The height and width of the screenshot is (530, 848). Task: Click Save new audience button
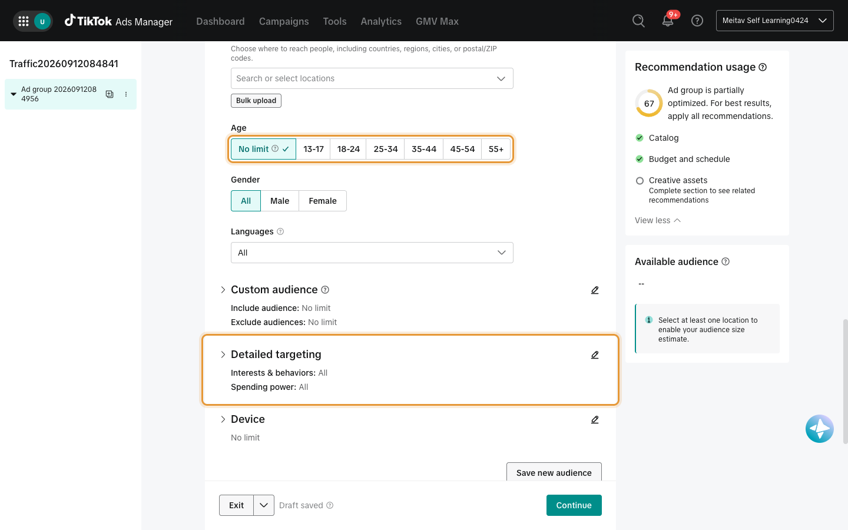tap(554, 472)
